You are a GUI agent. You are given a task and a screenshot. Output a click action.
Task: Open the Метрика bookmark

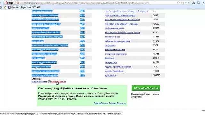[13, 7]
